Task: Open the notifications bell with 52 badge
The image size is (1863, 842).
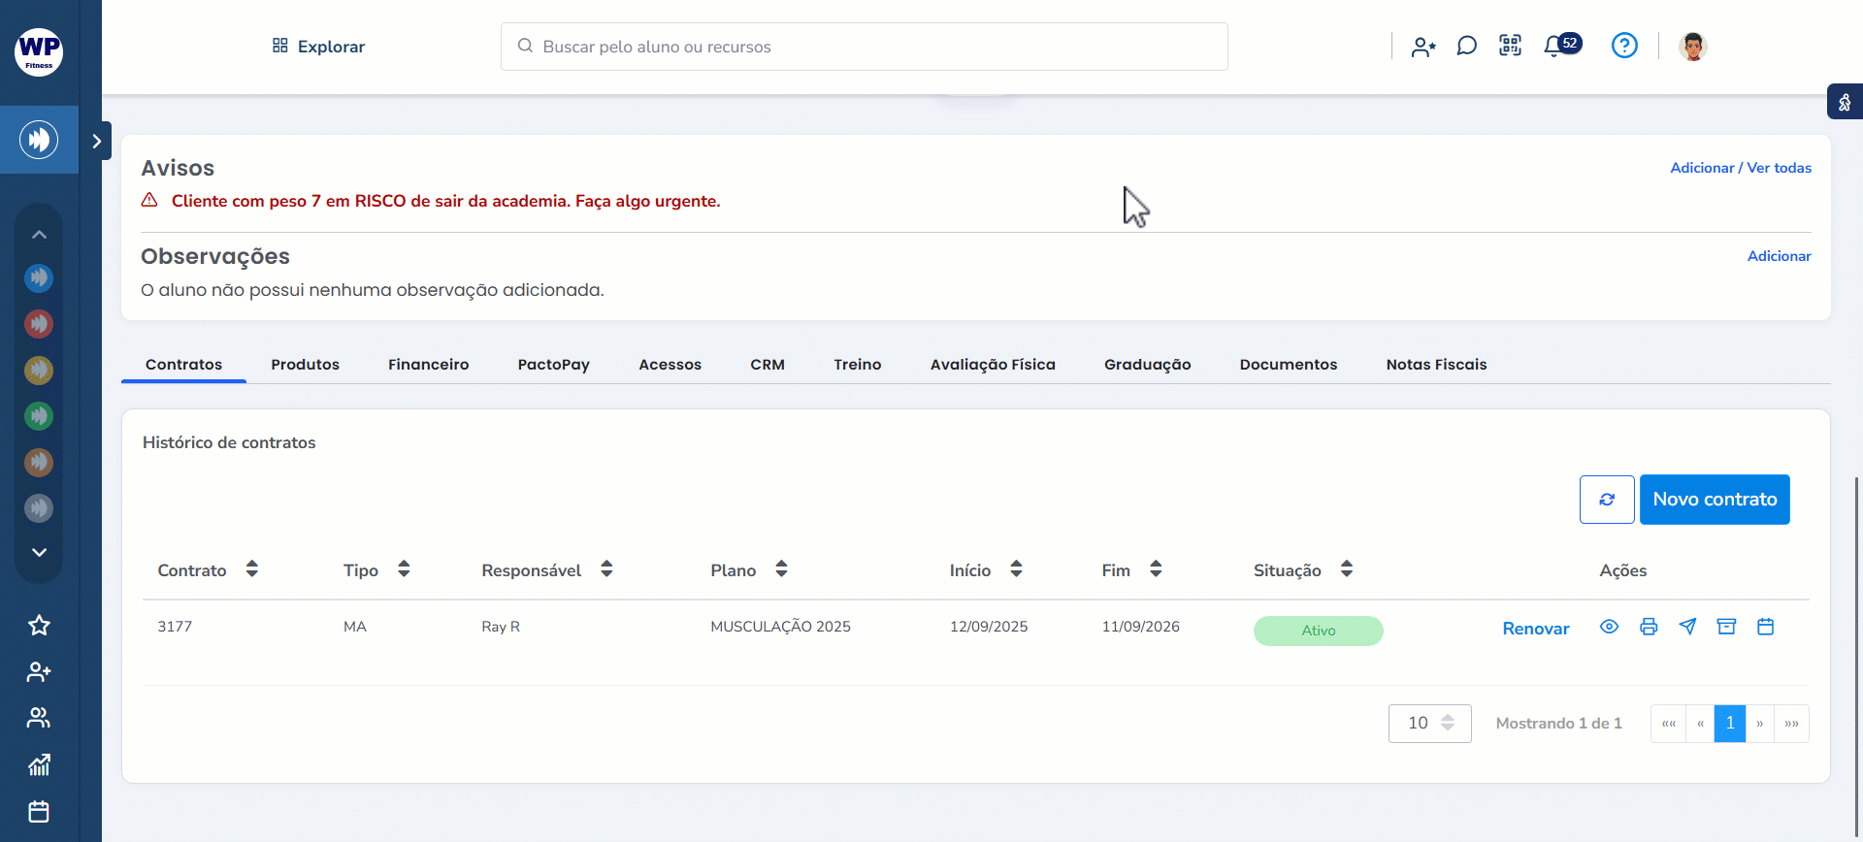Action: point(1555,46)
